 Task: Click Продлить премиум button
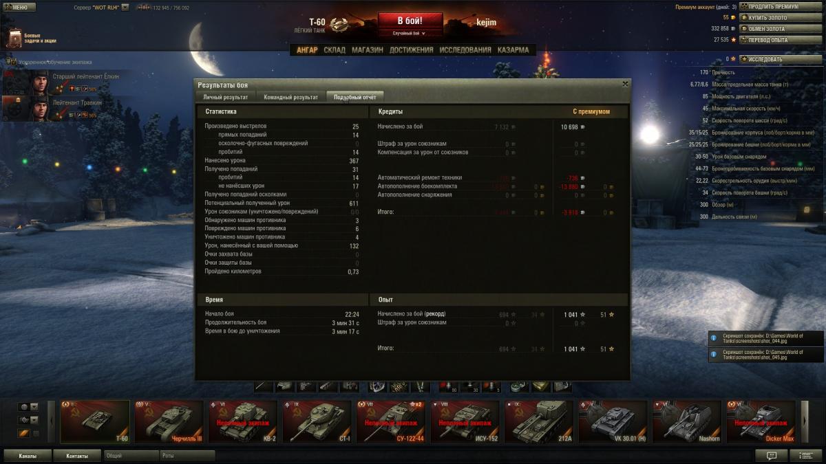781,6
